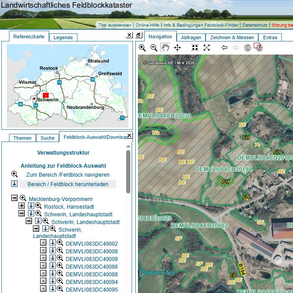Open Anleitung zur Feldblock-Auswahl
Viewport: 293px width, 293px height.
tap(64, 166)
